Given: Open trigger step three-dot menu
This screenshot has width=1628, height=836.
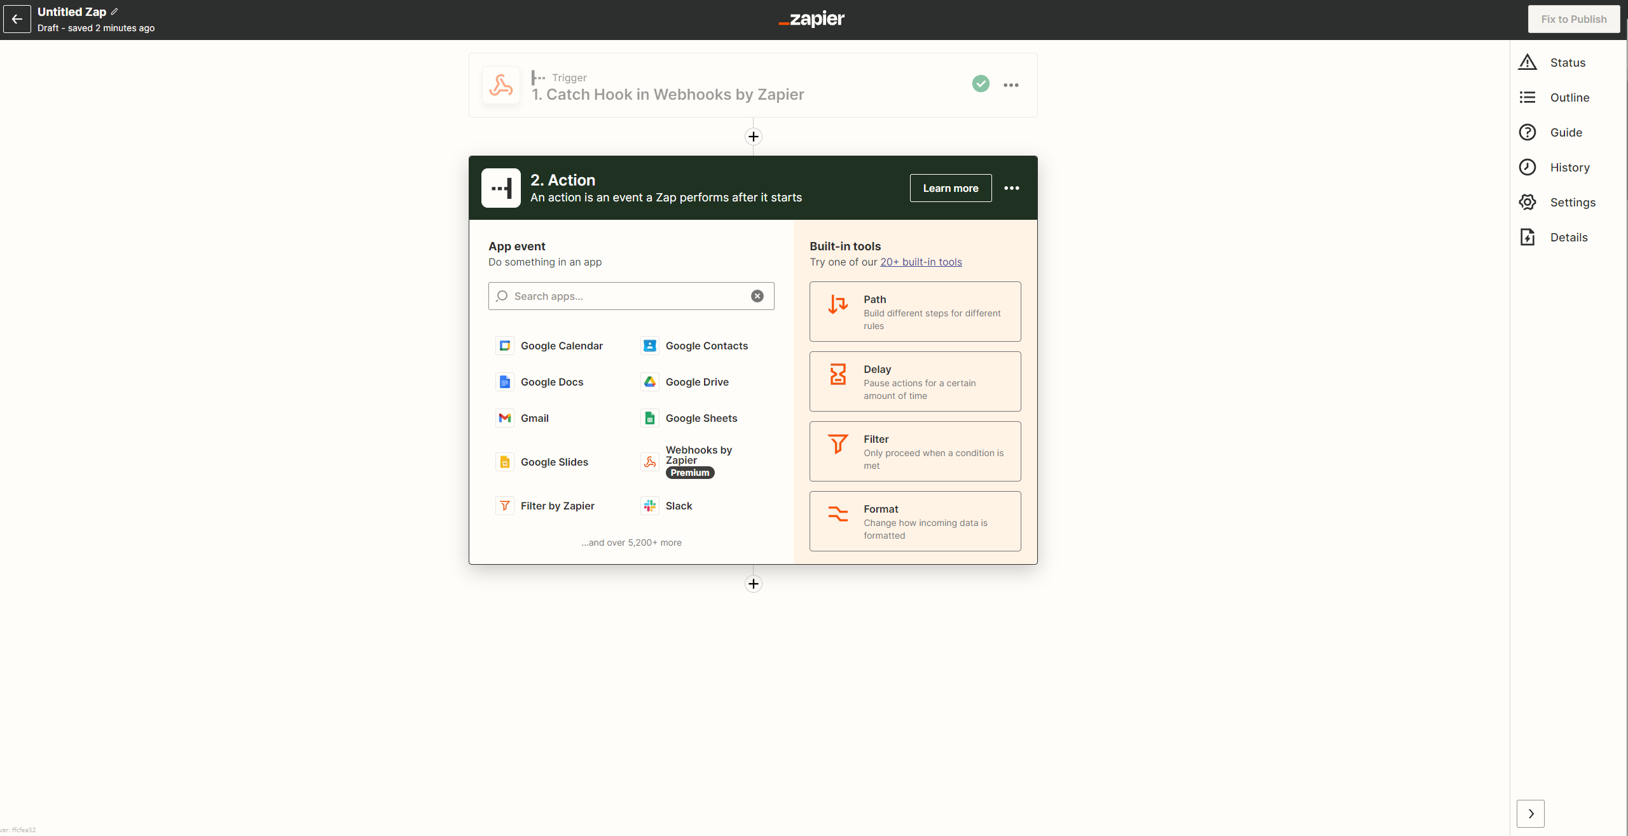Looking at the screenshot, I should point(1011,85).
